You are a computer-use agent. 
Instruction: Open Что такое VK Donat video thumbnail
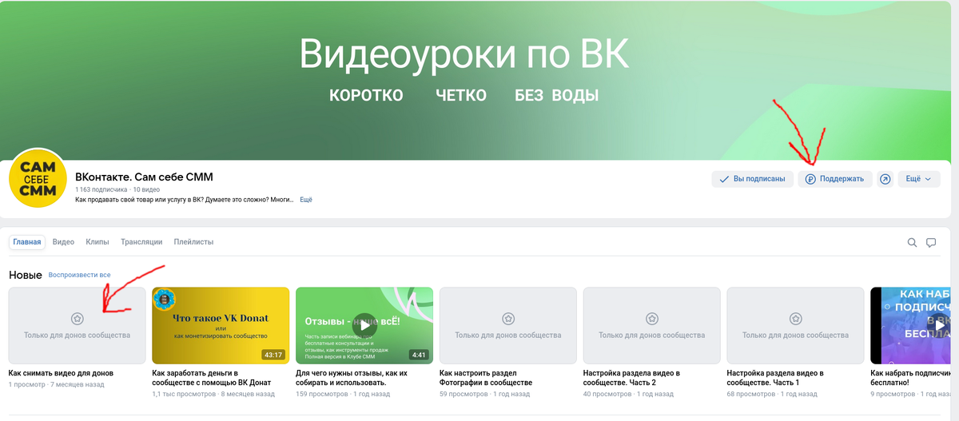(221, 325)
